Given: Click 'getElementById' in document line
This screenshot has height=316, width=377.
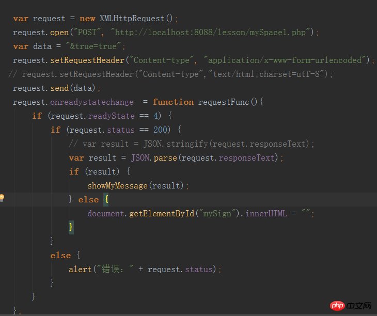Looking at the screenshot, I should click(162, 214).
